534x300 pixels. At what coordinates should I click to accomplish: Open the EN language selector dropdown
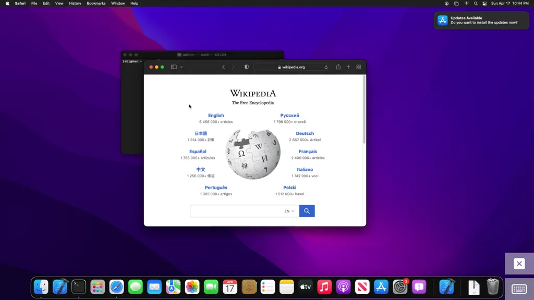coord(289,211)
